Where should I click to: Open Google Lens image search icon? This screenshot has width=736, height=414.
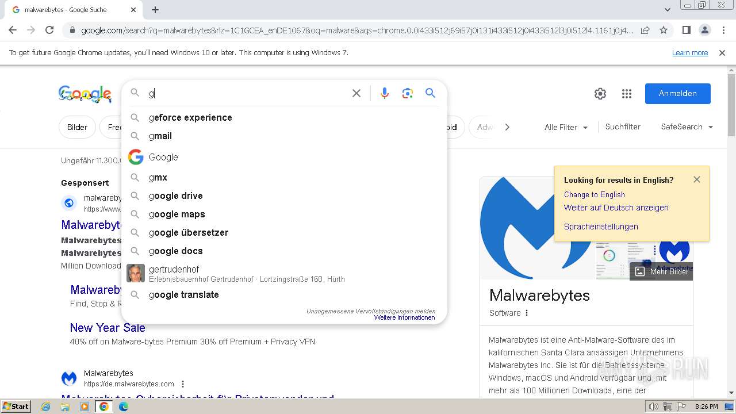point(408,93)
